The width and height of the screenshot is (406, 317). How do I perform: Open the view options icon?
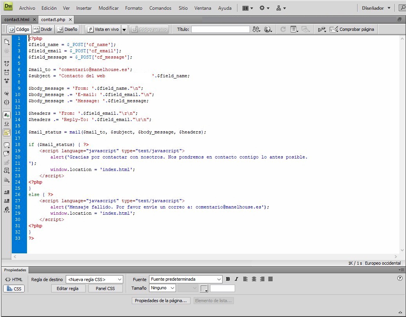coord(294,29)
